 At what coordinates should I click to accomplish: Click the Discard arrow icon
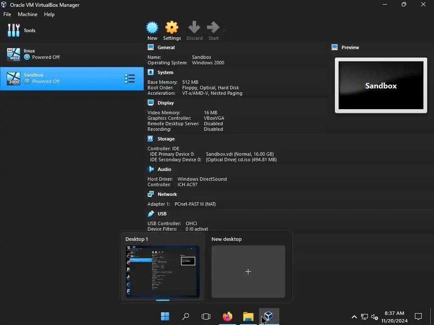point(194,28)
